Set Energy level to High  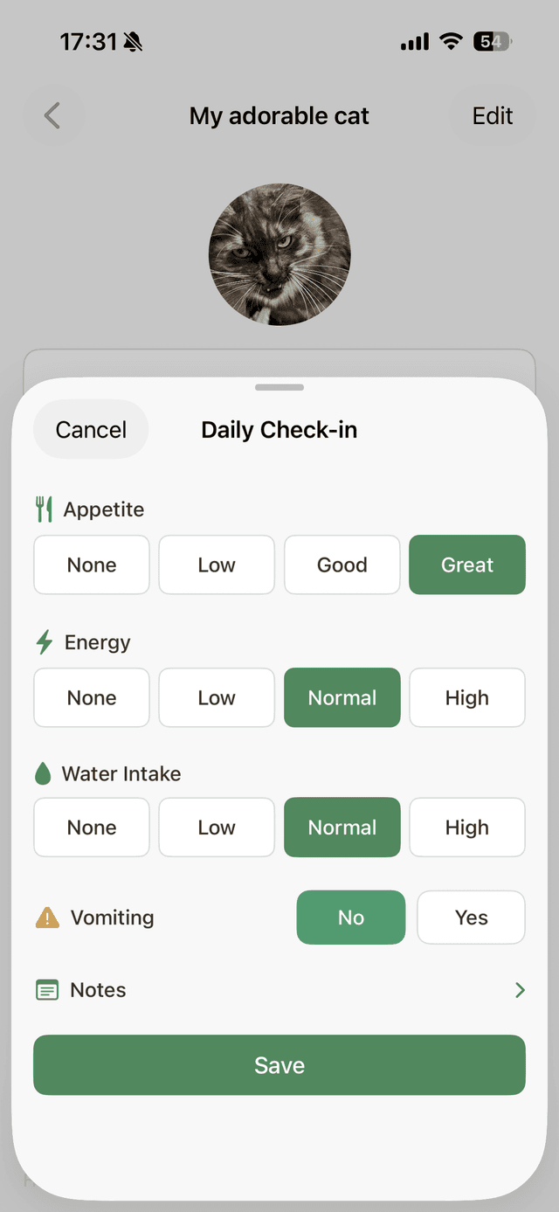point(466,697)
